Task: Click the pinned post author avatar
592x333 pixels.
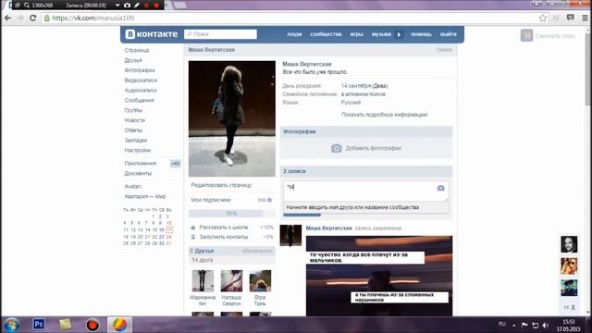Action: [290, 236]
